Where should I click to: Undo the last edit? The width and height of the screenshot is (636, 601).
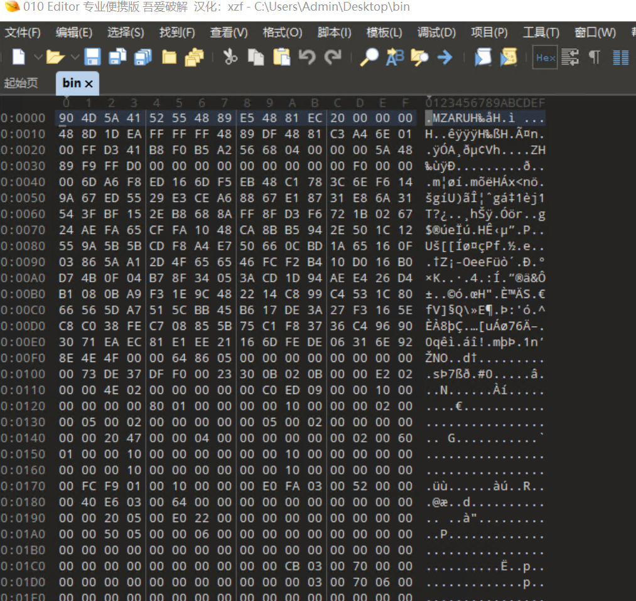coord(307,57)
